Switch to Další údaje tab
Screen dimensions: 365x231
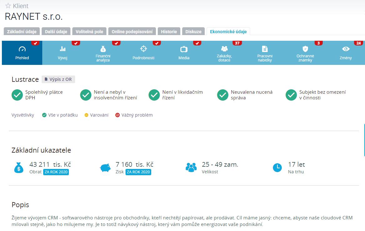pyautogui.click(x=56, y=31)
